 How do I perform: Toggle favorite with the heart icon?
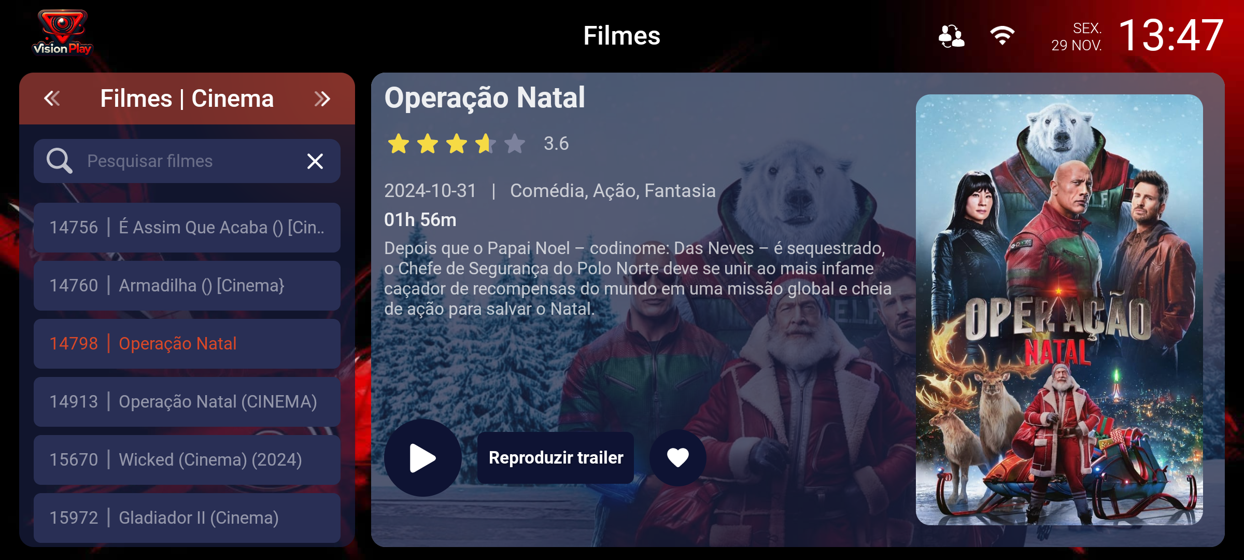tap(677, 457)
